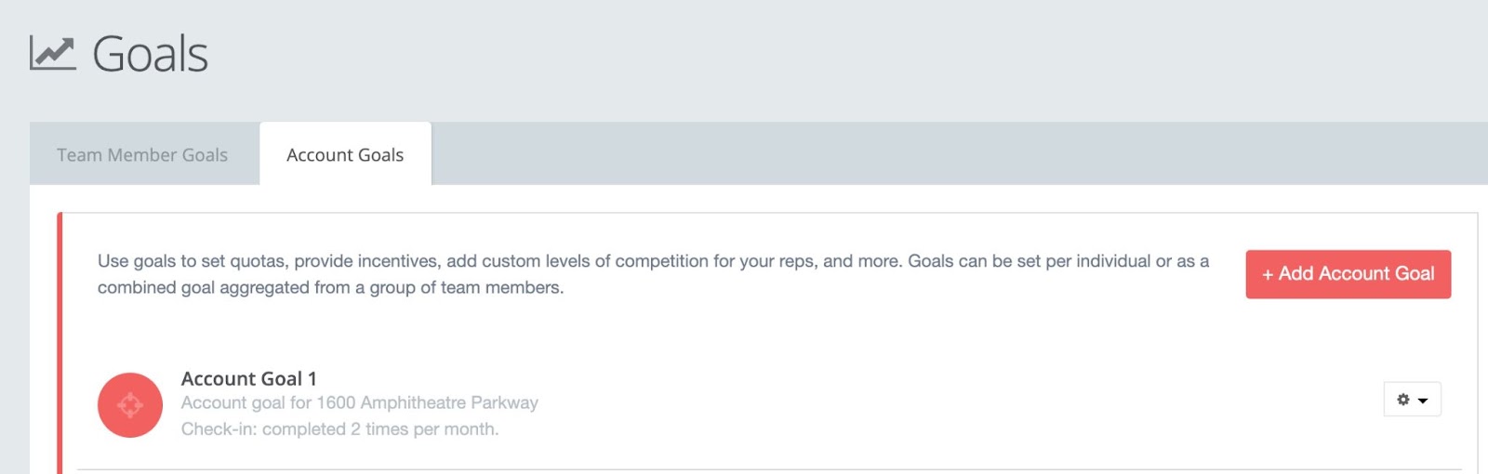The height and width of the screenshot is (474, 1488).
Task: Select the Account Goals tab
Action: click(x=345, y=154)
